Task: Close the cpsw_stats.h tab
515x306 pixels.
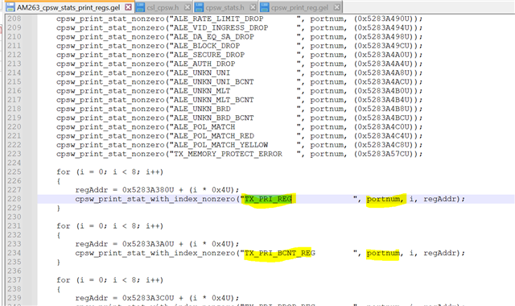Action: tap(253, 7)
